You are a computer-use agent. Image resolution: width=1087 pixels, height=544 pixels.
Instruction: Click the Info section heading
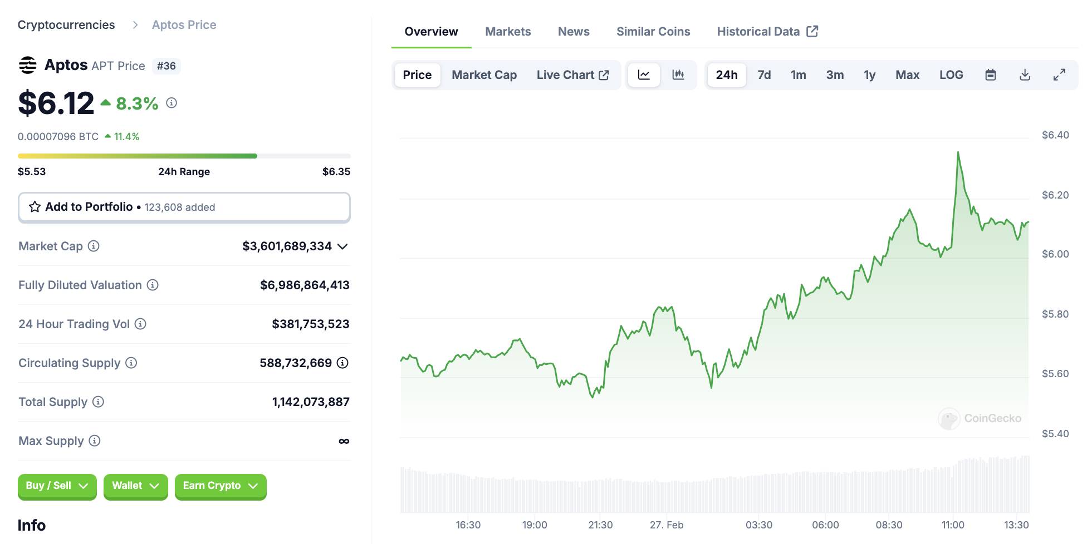32,526
